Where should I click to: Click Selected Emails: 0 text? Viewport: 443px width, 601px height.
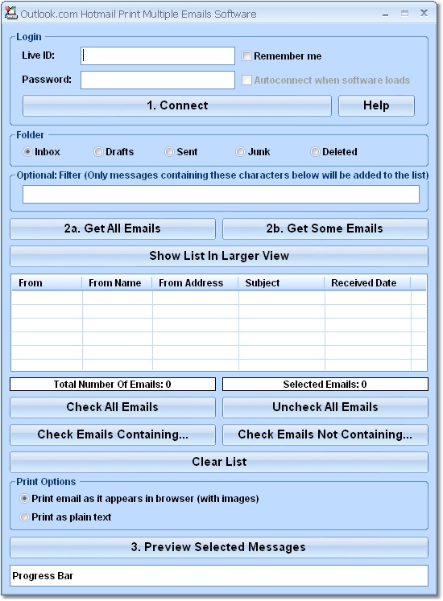(x=325, y=384)
